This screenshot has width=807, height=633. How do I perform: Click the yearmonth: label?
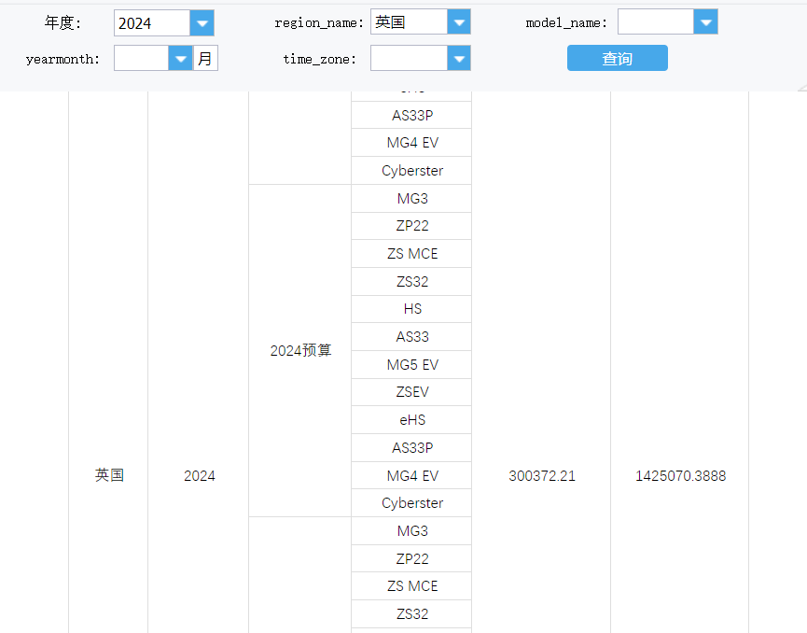(x=63, y=59)
